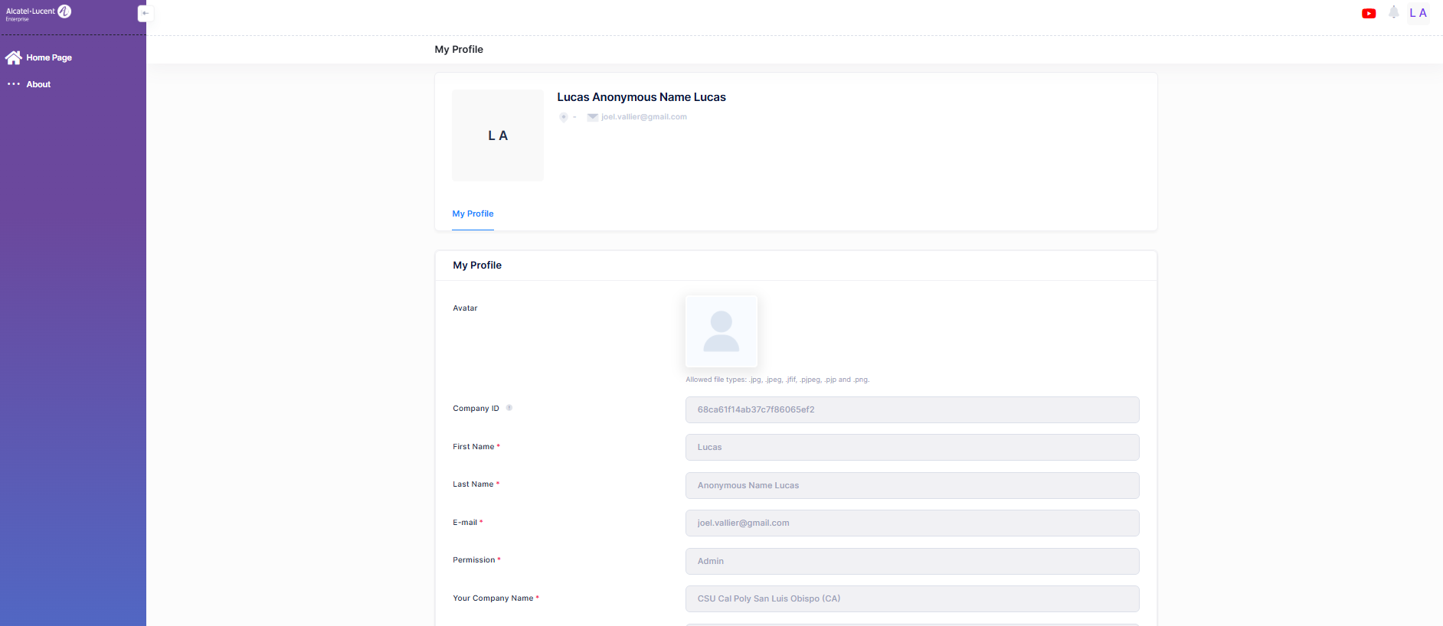Click the three-dots icon beside About
The height and width of the screenshot is (626, 1443).
[14, 84]
